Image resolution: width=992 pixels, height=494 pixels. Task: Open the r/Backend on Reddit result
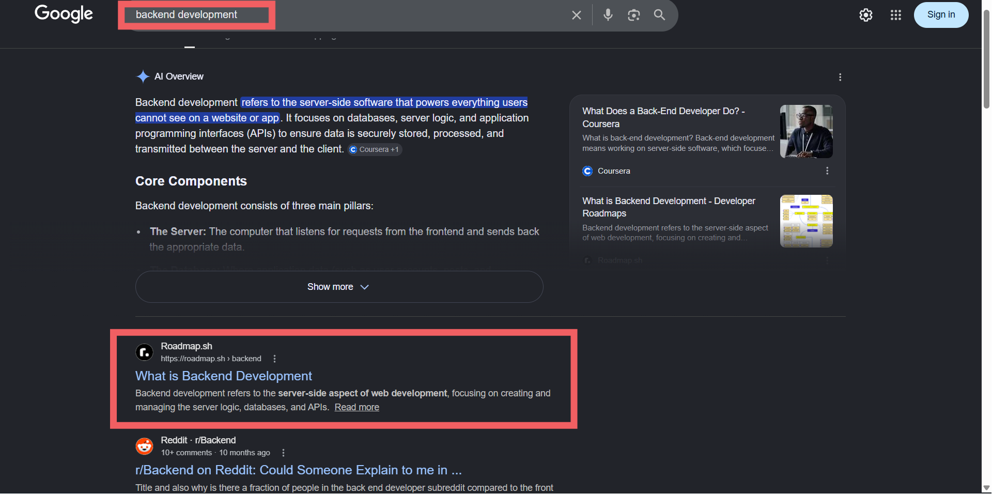pyautogui.click(x=299, y=470)
